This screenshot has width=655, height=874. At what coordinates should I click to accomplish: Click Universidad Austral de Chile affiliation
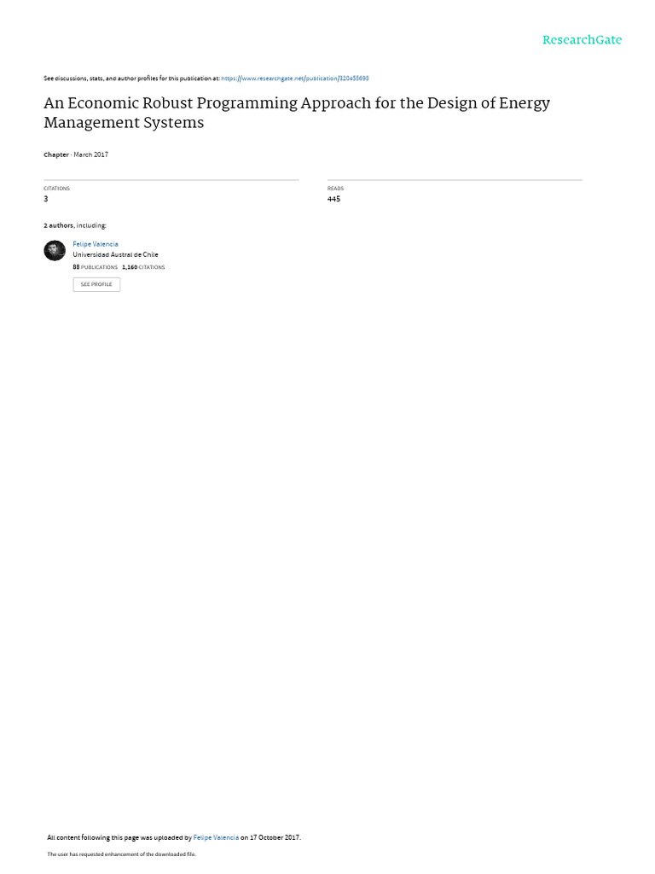pyautogui.click(x=115, y=254)
